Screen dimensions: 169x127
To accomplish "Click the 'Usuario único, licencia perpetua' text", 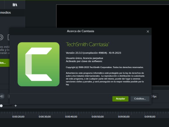I will [x=84, y=58].
